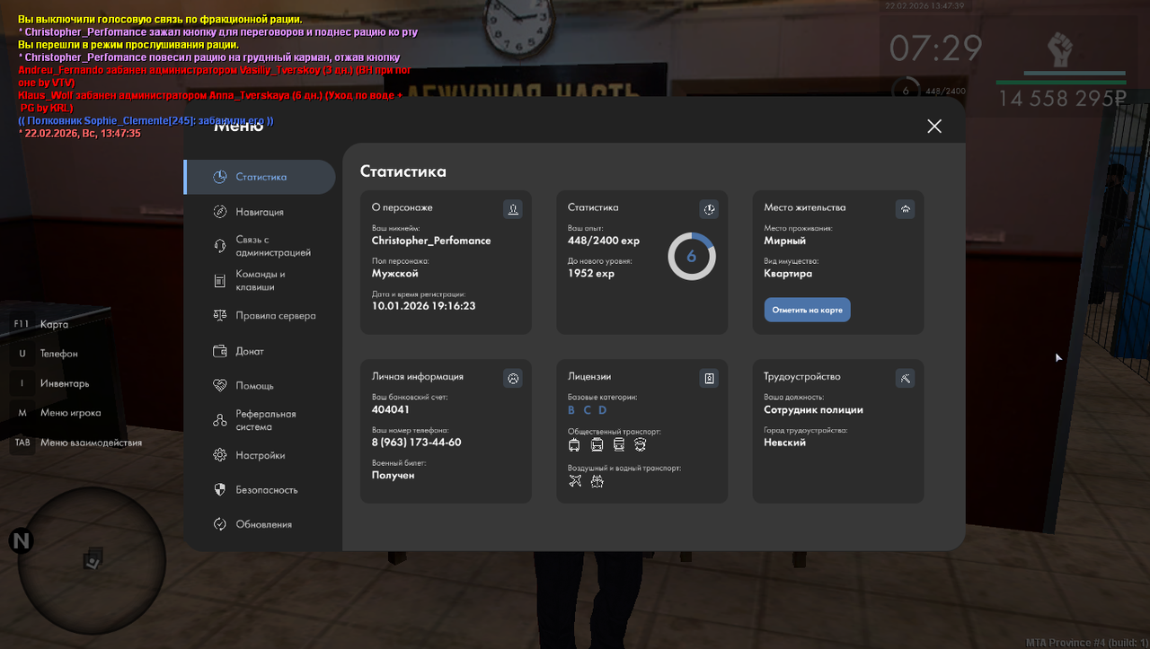Click the M Меню игрока key hint
The height and width of the screenshot is (649, 1150).
click(57, 413)
